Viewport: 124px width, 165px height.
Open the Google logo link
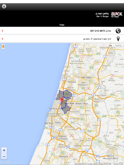point(5,162)
